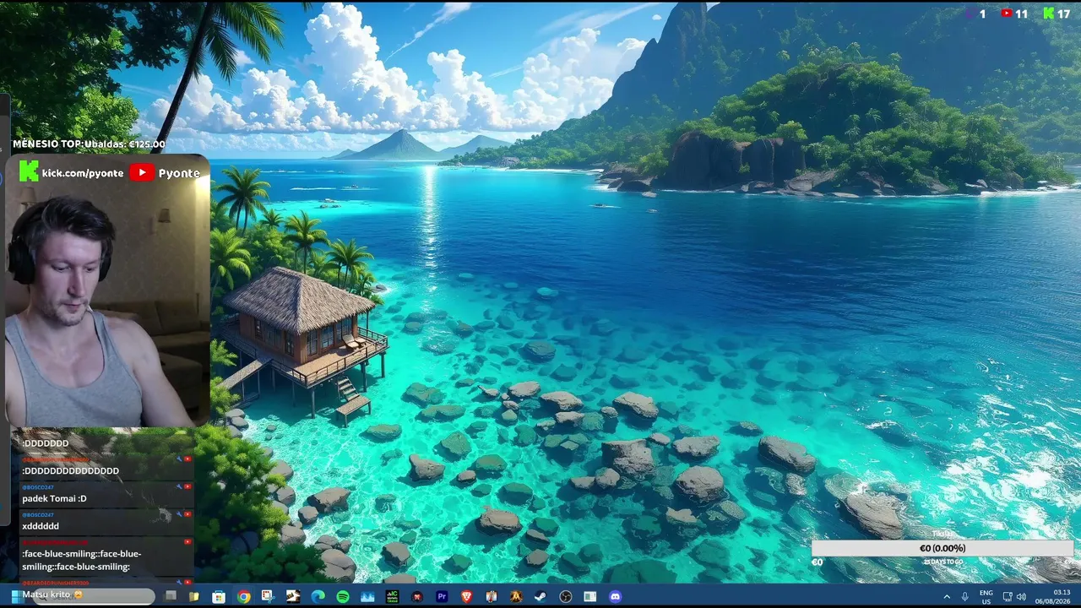Open the AIC Markets taskbar icon
The width and height of the screenshot is (1081, 608).
coord(392,596)
